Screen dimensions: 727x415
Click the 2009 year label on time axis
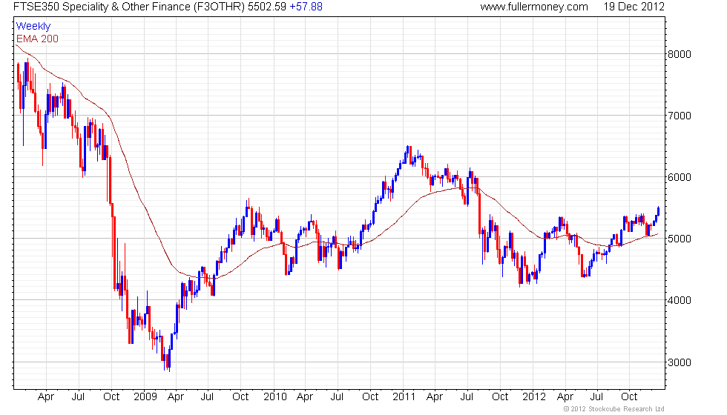(145, 397)
